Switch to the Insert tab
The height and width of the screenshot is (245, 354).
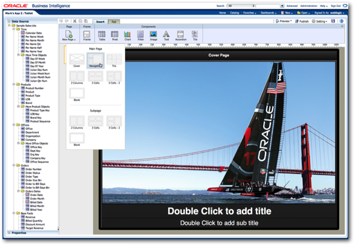coord(100,22)
